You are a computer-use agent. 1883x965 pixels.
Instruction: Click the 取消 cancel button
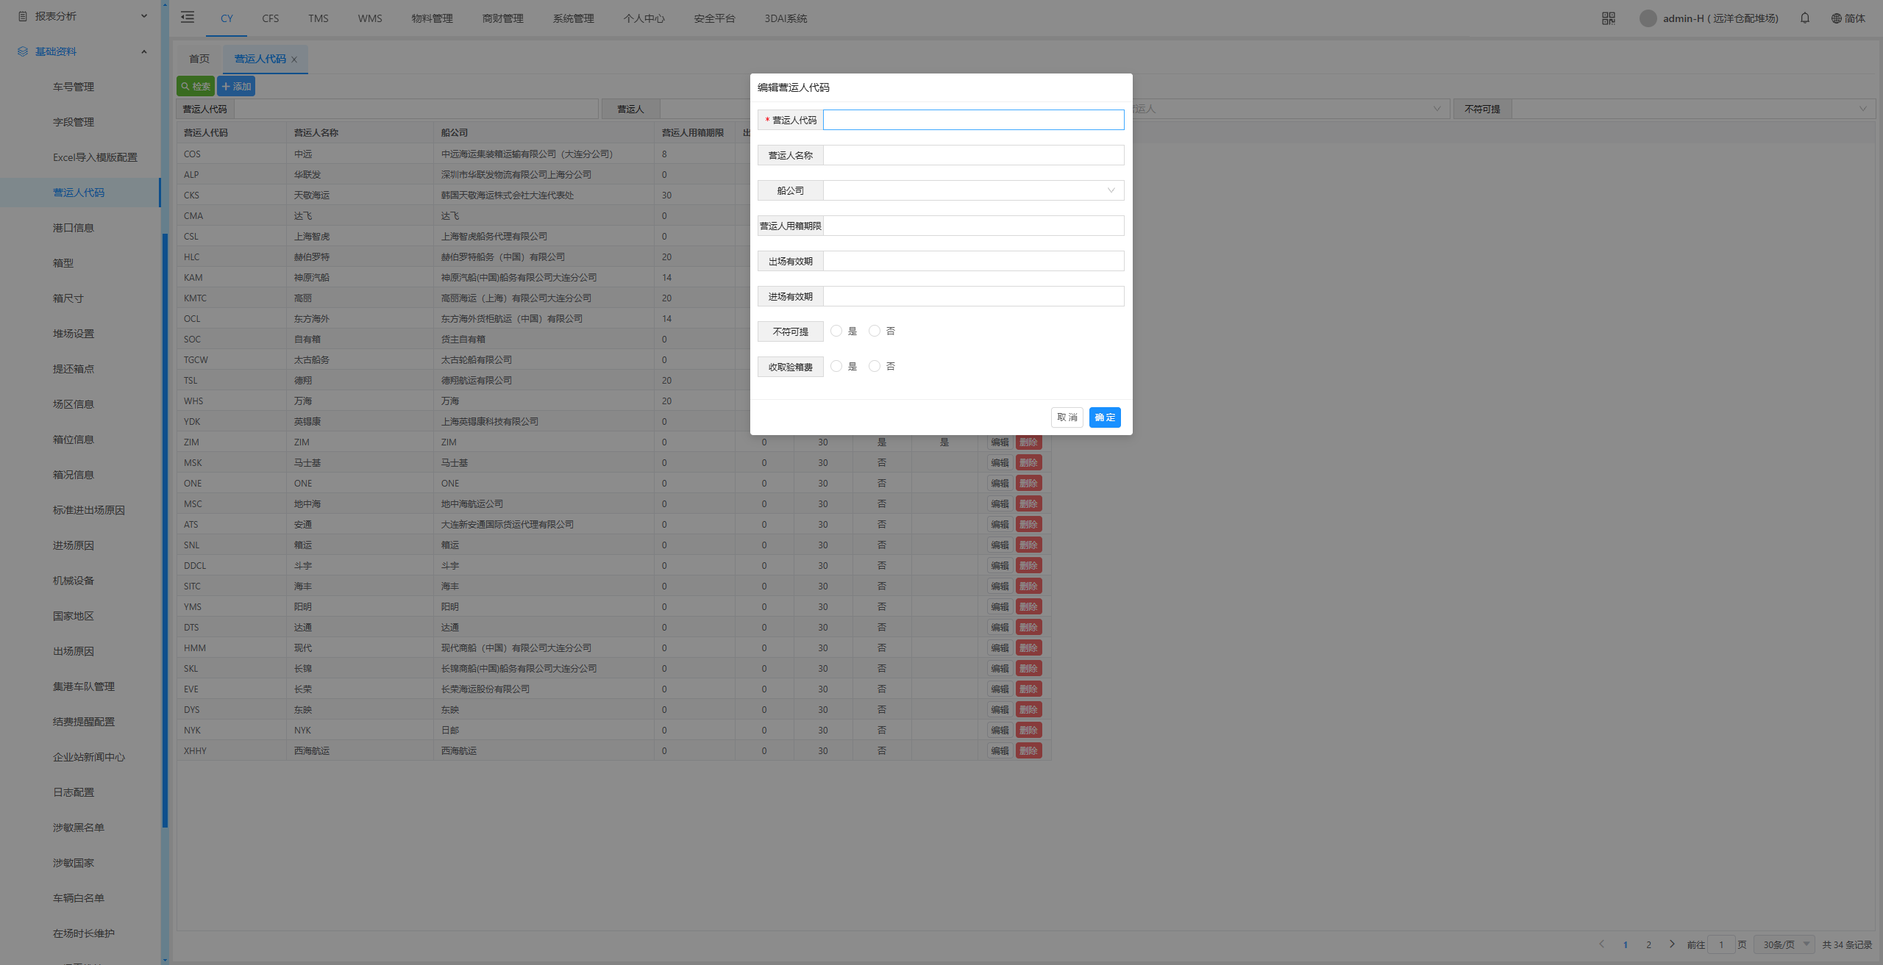point(1067,417)
